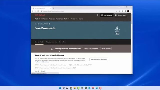Select the Java downloads tab
Viewport: 160px width, 90px height.
(39, 42)
